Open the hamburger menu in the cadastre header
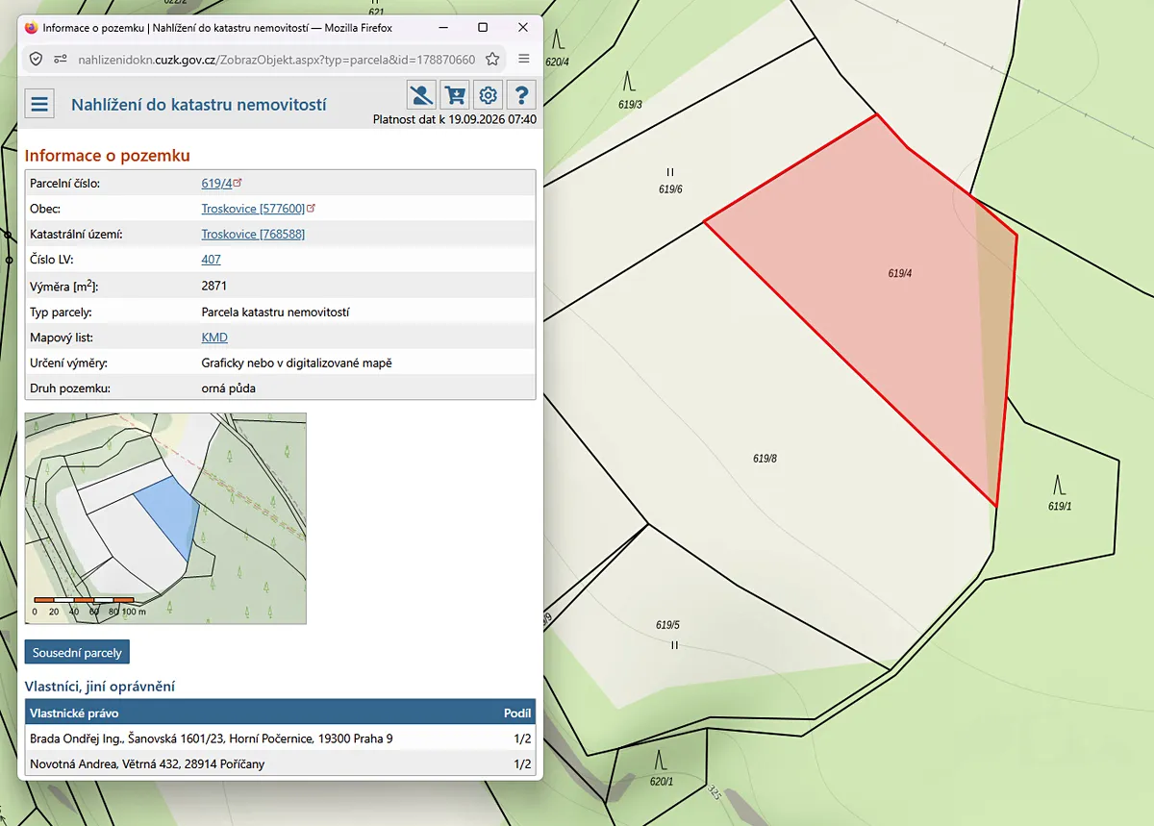Screen dimensions: 1154x826 click(x=39, y=103)
